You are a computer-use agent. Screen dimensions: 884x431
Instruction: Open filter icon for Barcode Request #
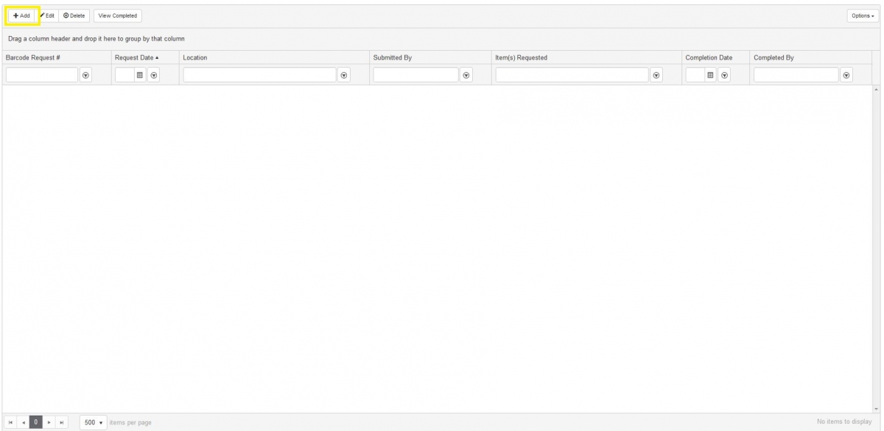tap(86, 75)
